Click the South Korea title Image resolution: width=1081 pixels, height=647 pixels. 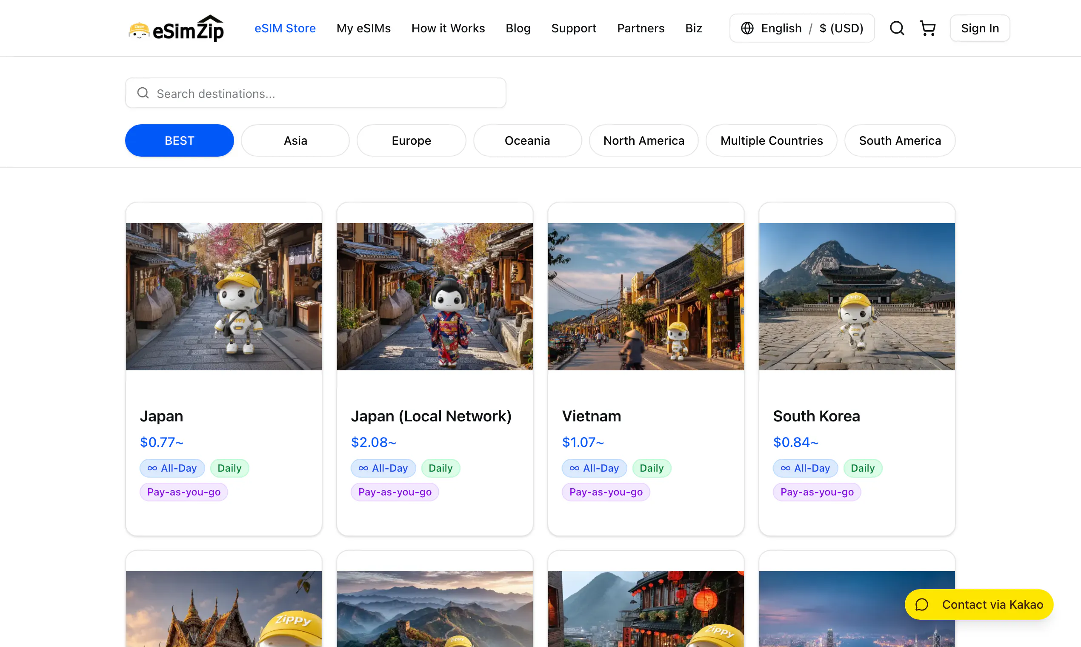click(x=816, y=416)
